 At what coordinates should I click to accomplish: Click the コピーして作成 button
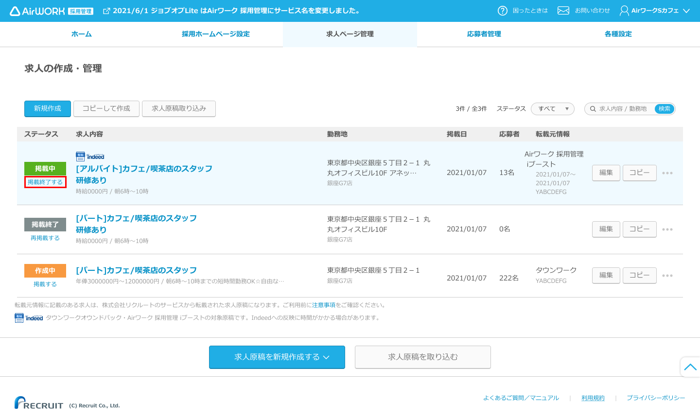(106, 109)
